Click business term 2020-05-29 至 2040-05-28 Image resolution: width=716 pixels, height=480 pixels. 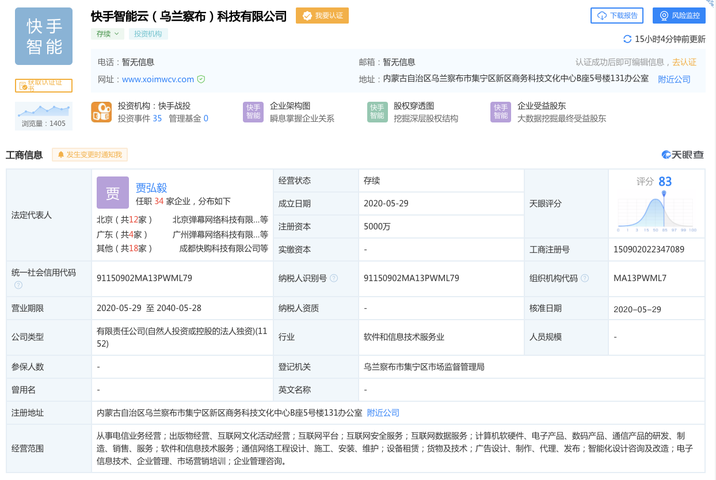coord(149,308)
